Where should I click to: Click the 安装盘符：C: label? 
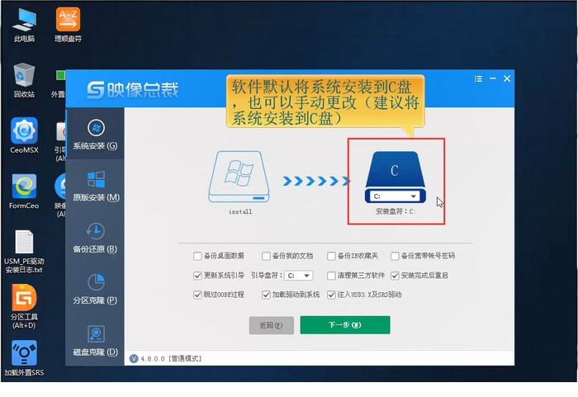pos(396,211)
